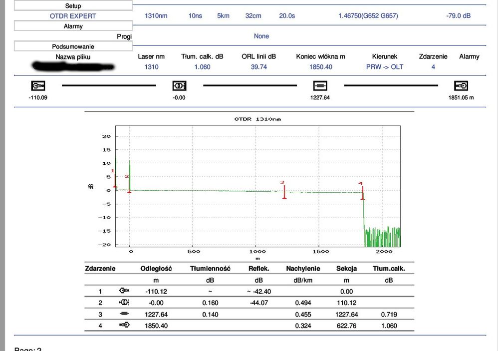498x351 pixels.
Task: Click the launch connector icon at -110.09
Action: pyautogui.click(x=38, y=85)
